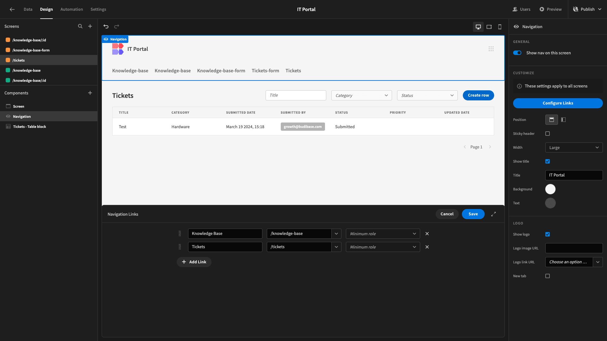The image size is (607, 341).
Task: Switch to the Automation tab
Action: point(72,9)
